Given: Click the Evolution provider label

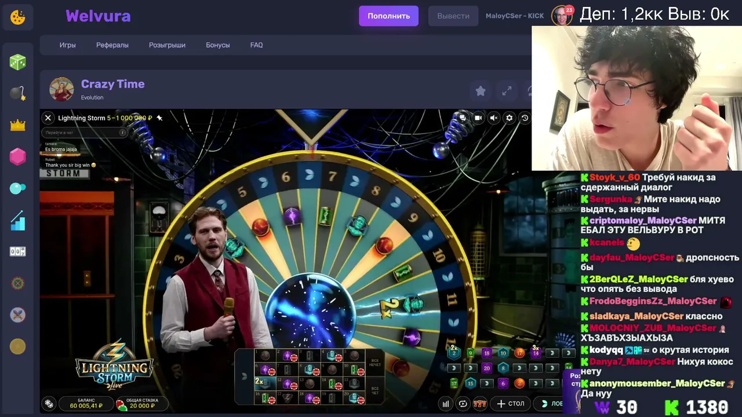Looking at the screenshot, I should point(92,98).
